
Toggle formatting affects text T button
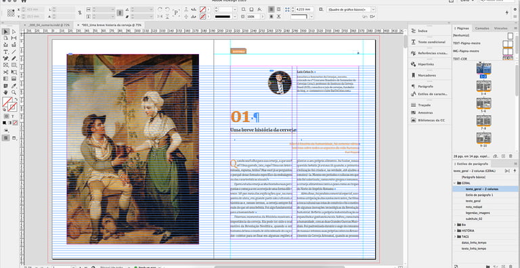point(13,116)
